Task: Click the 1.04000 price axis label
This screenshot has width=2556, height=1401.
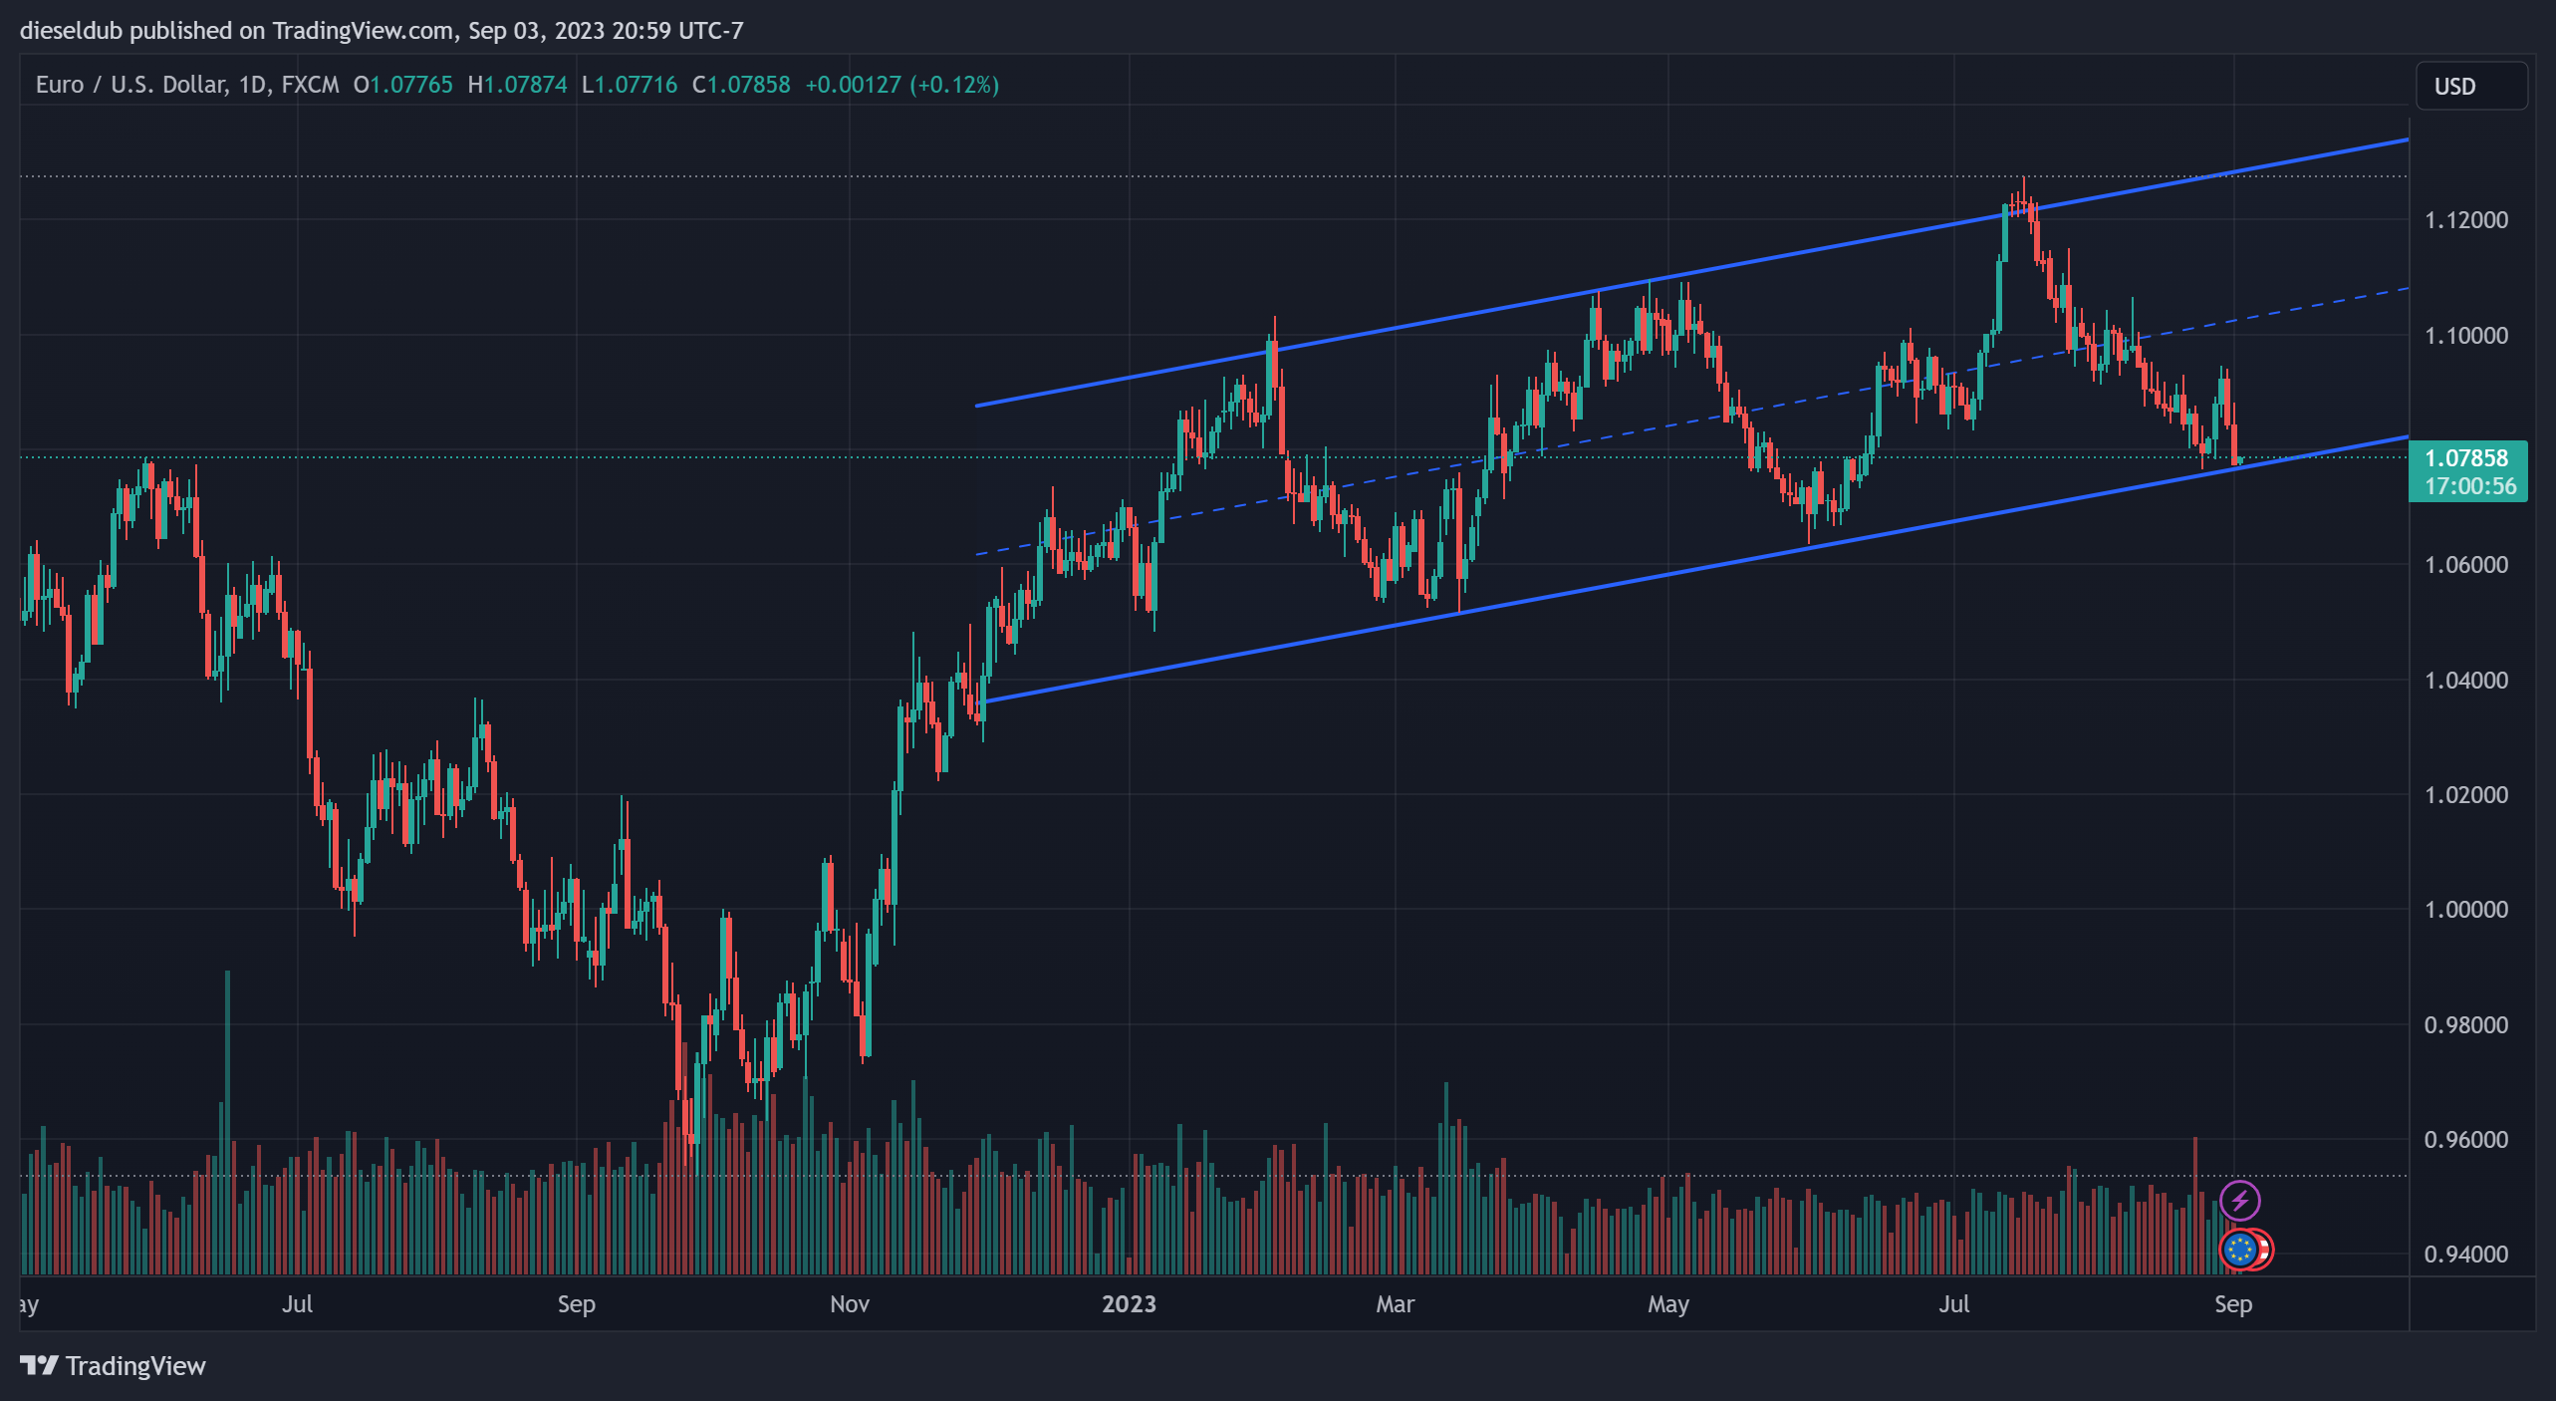Action: [x=2466, y=681]
